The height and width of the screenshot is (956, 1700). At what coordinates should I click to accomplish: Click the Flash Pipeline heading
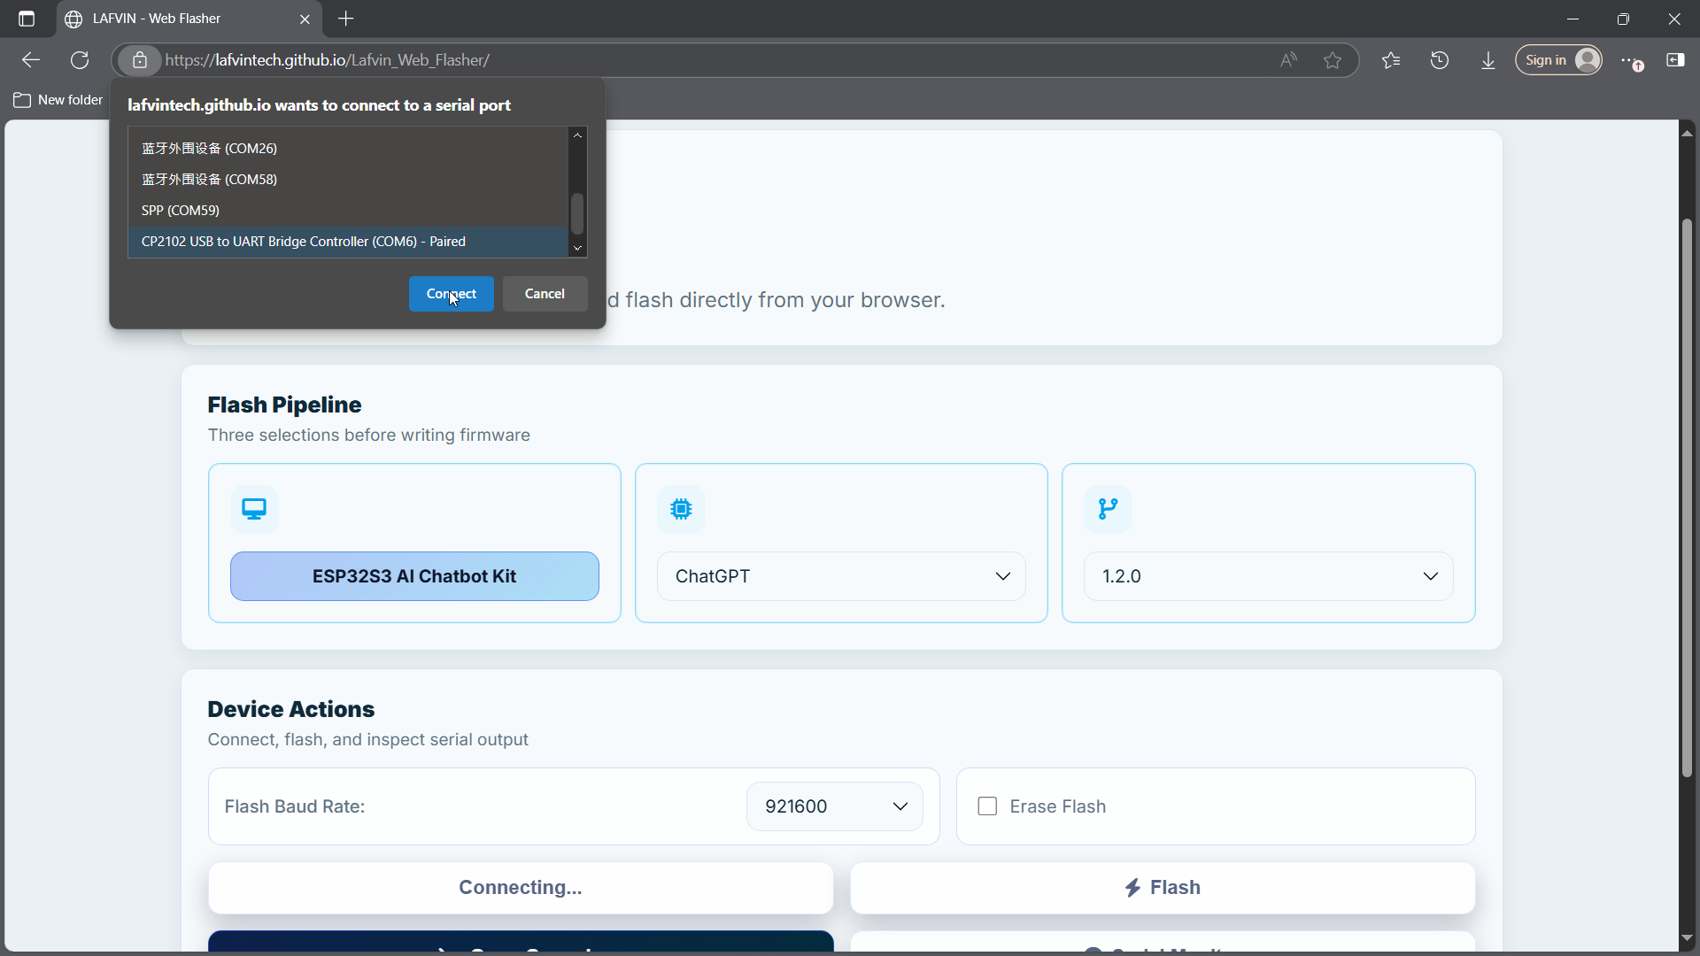(284, 405)
